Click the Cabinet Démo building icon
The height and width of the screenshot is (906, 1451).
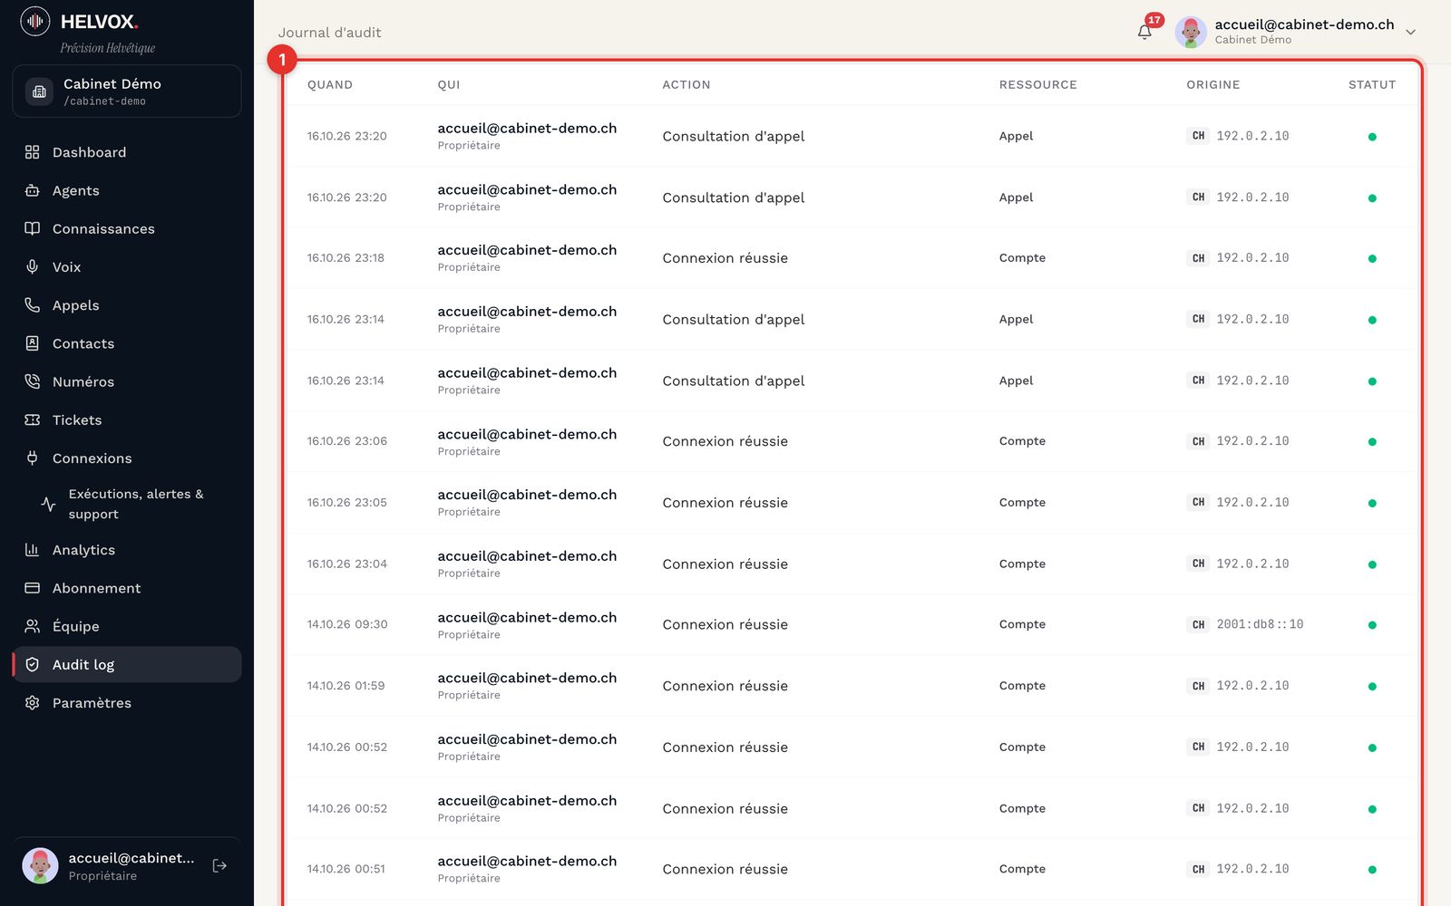click(x=39, y=92)
